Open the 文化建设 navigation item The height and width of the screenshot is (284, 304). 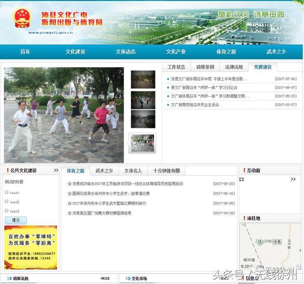coord(76,52)
